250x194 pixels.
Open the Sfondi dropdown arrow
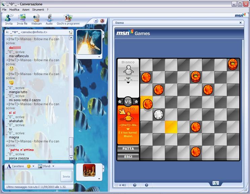[53, 166]
